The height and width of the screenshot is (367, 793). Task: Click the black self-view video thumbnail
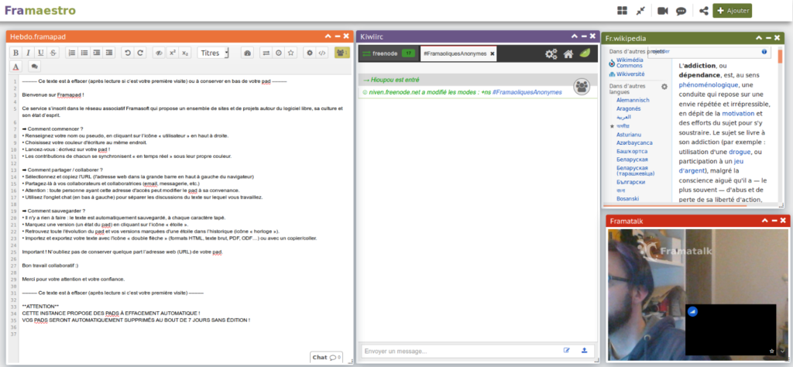(x=731, y=329)
